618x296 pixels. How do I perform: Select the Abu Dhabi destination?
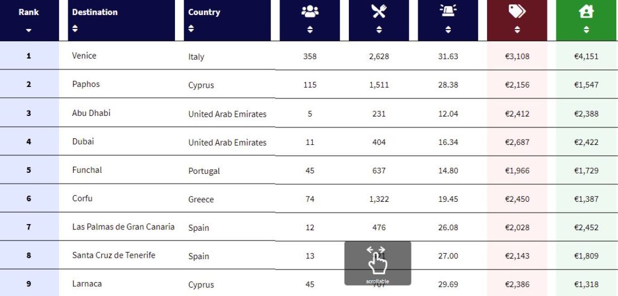pyautogui.click(x=91, y=113)
